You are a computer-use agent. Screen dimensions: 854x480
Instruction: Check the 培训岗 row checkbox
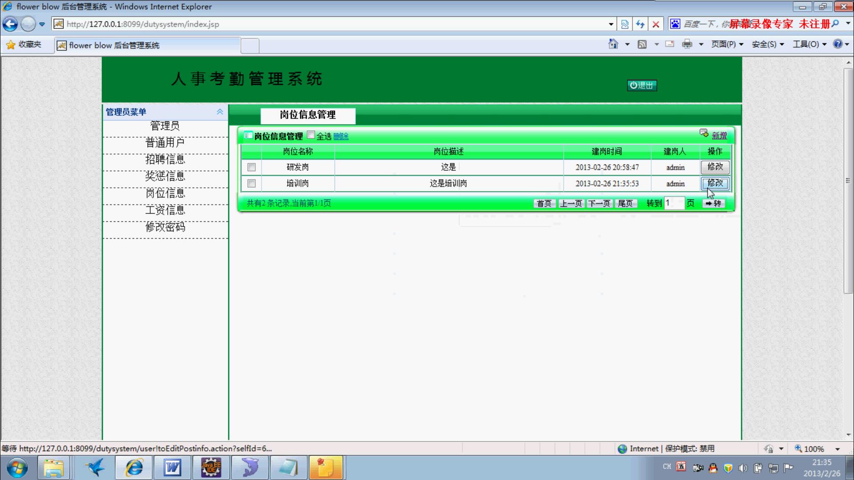tap(251, 183)
